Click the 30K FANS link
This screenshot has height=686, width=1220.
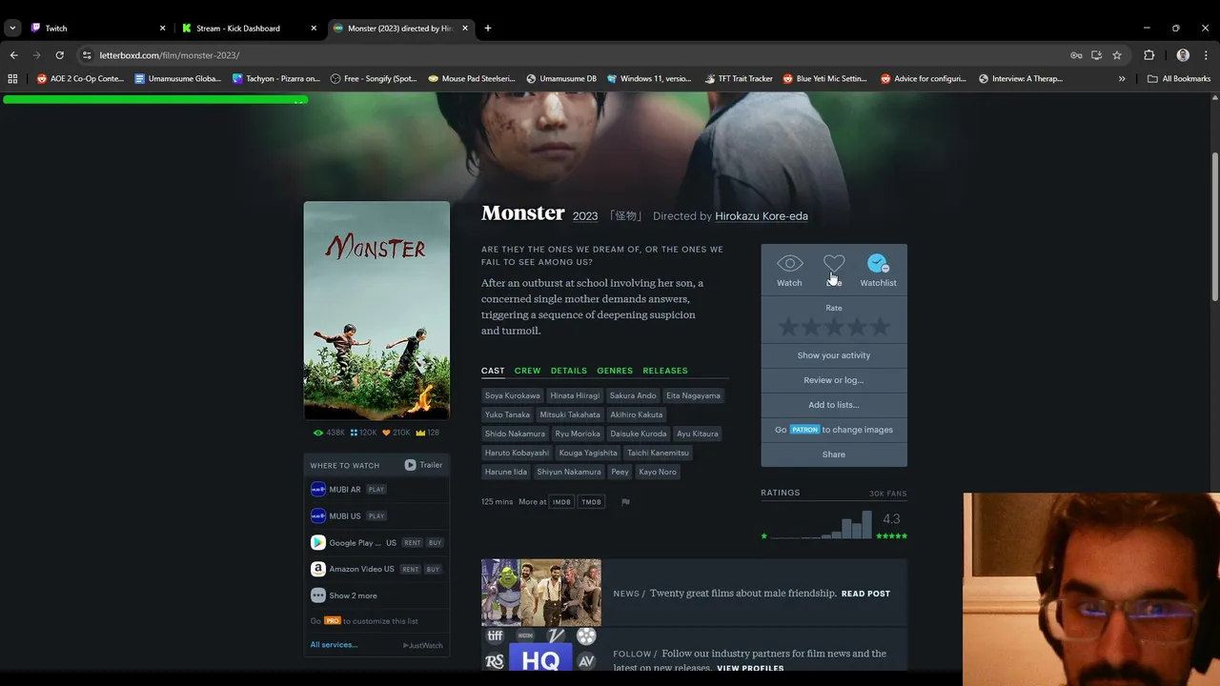pyautogui.click(x=888, y=494)
